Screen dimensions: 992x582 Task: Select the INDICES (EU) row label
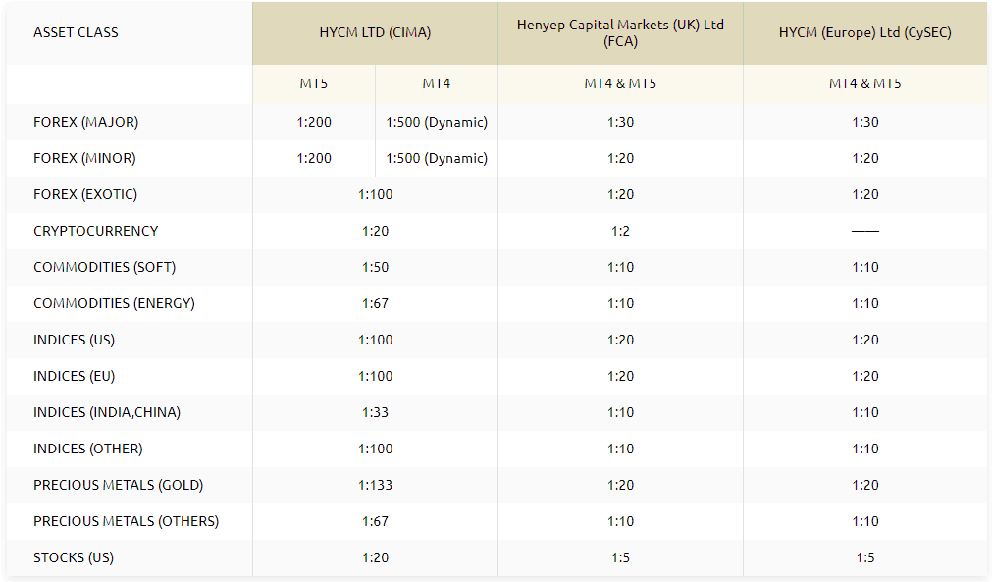coord(74,377)
